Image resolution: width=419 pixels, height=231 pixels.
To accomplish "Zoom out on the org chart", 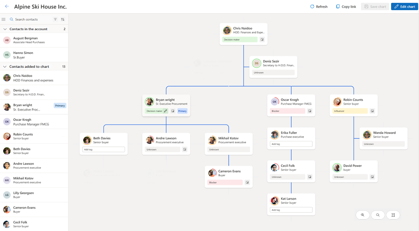I will click(378, 215).
